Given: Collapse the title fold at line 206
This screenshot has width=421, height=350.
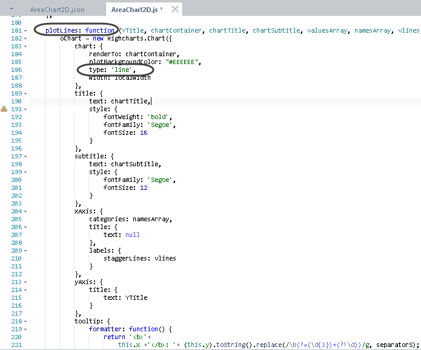Looking at the screenshot, I should [x=25, y=227].
